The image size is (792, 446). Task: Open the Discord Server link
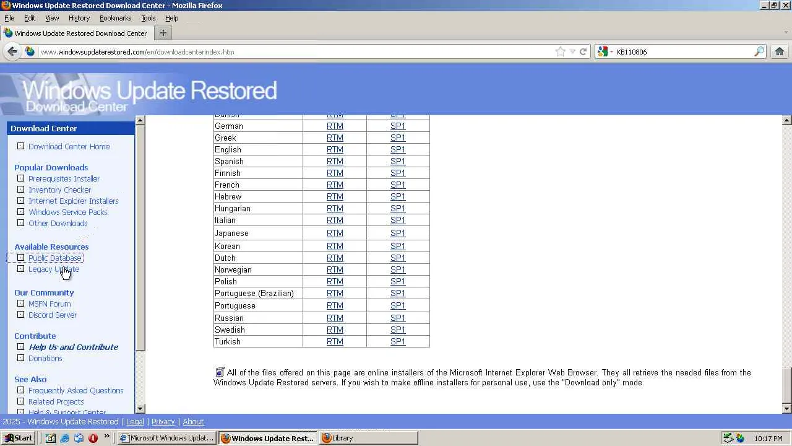(53, 315)
